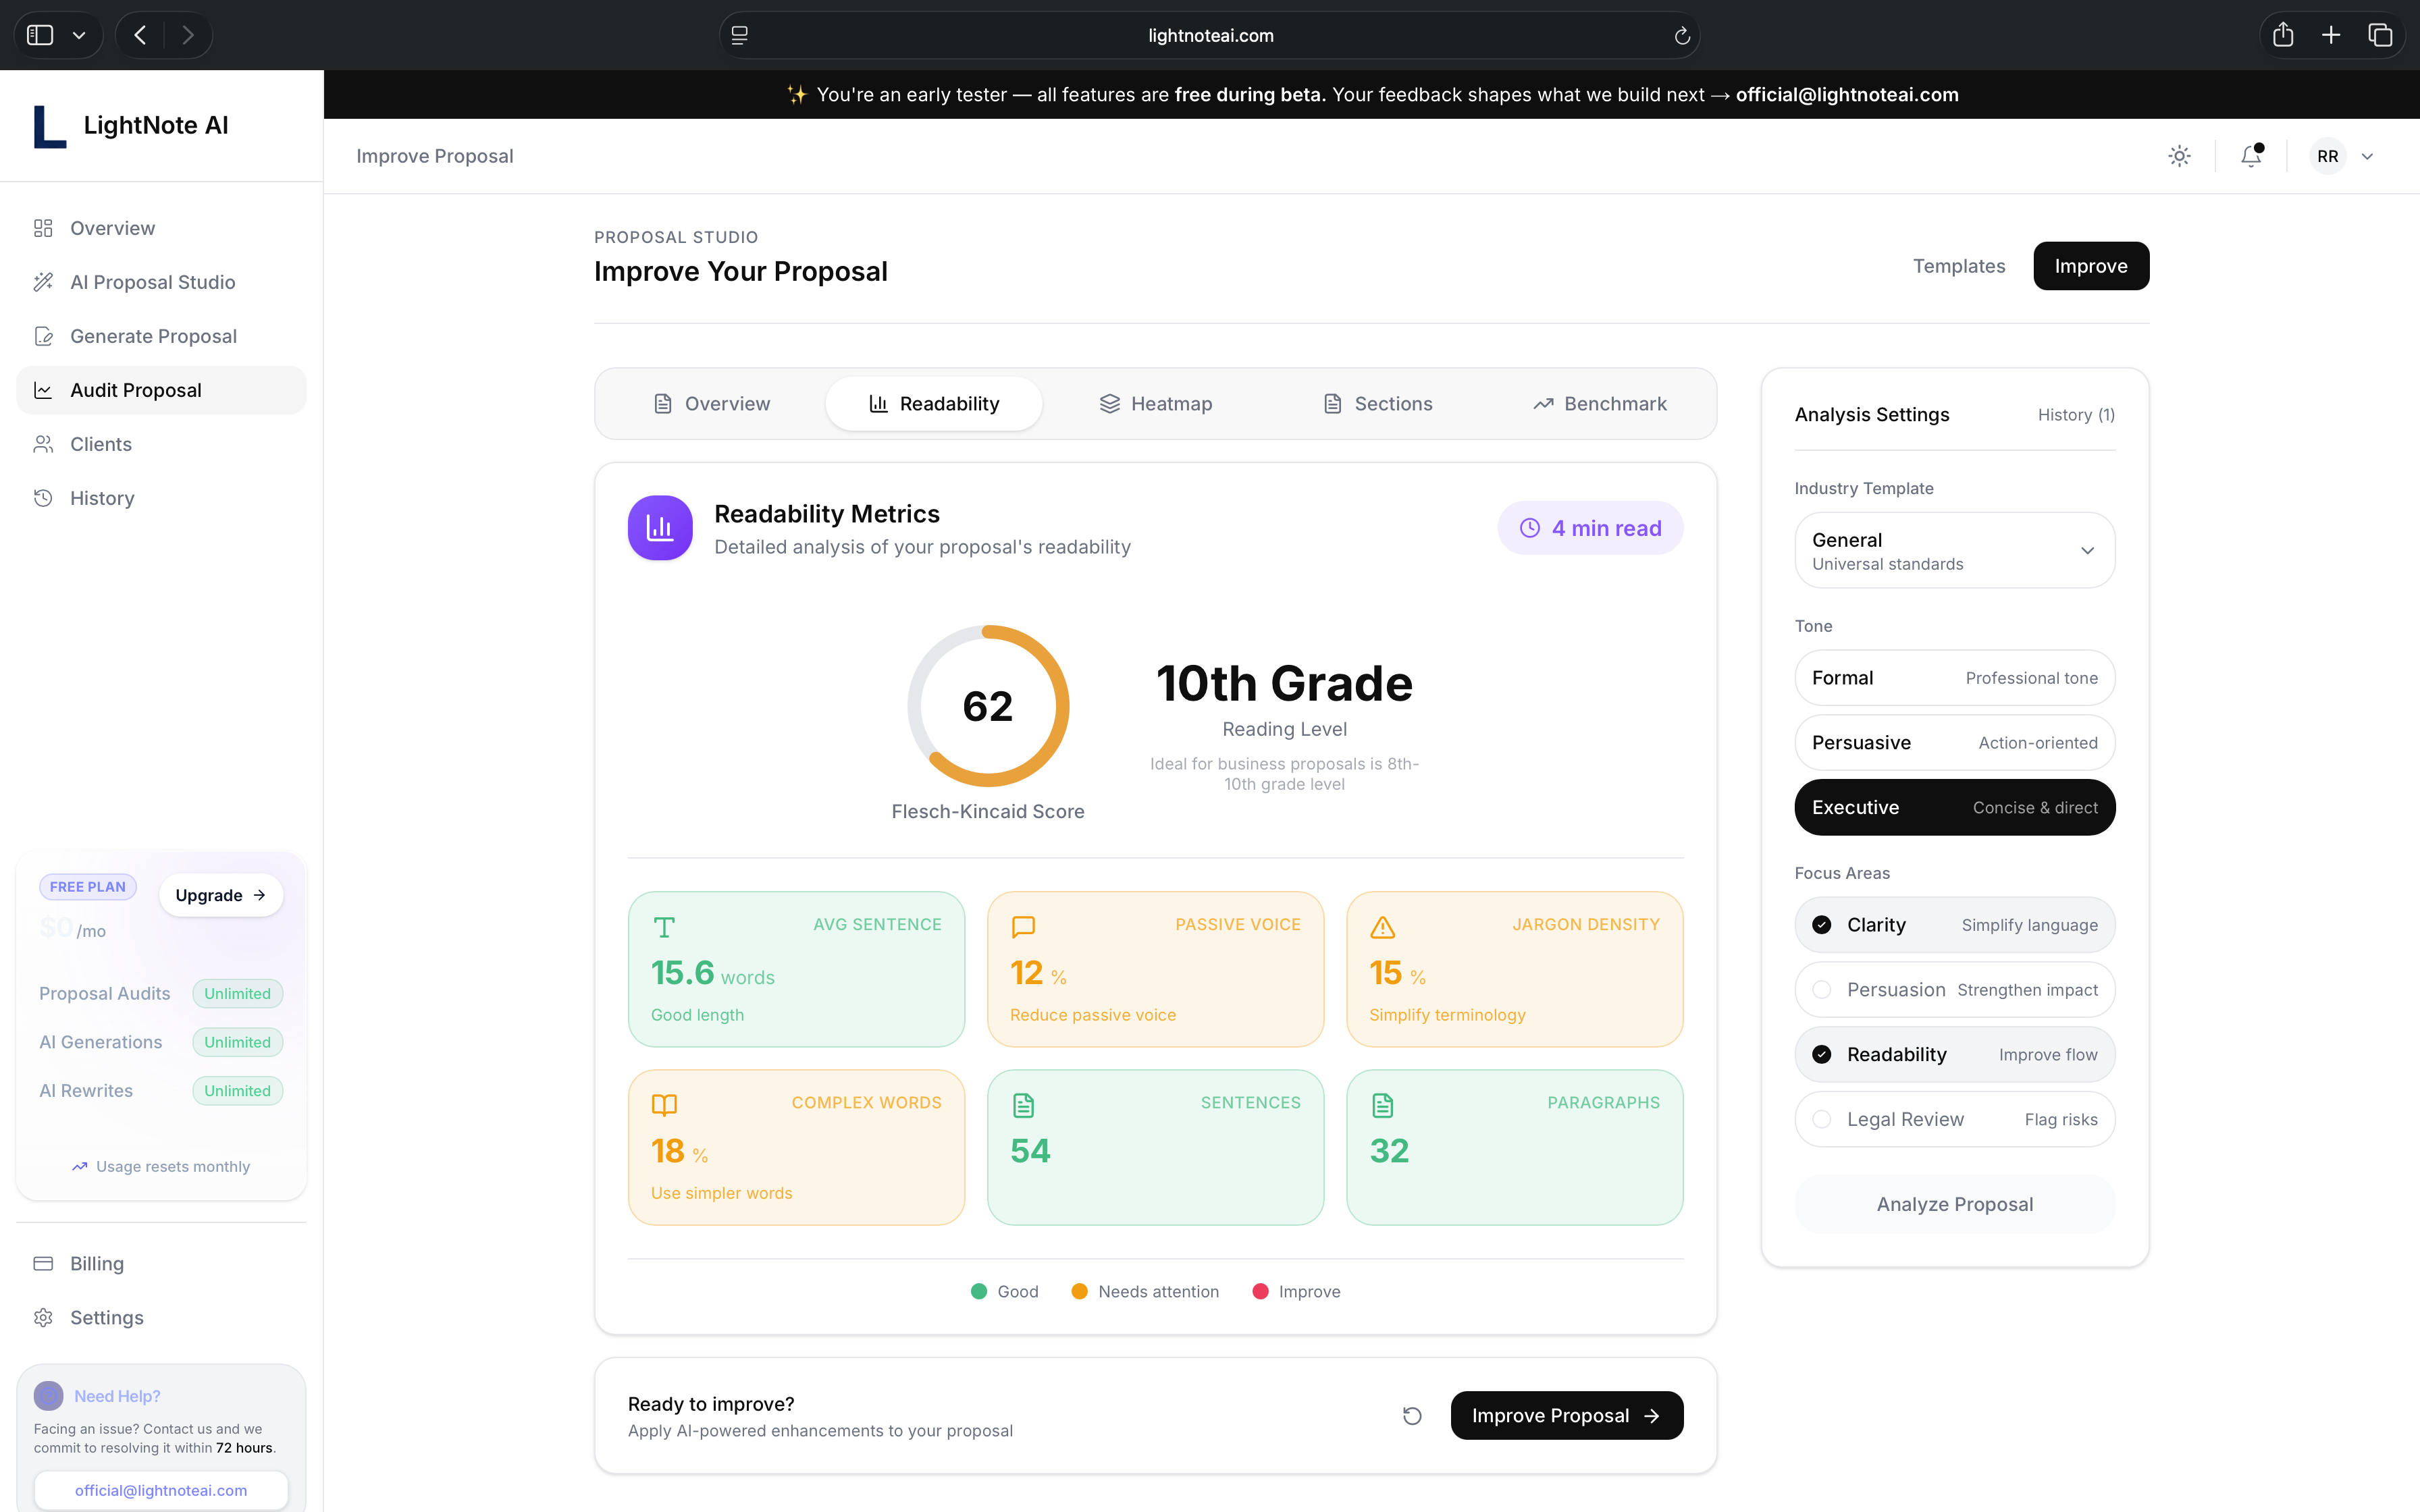This screenshot has height=1512, width=2420.
Task: Open Billing from the sidebar
Action: click(x=97, y=1263)
